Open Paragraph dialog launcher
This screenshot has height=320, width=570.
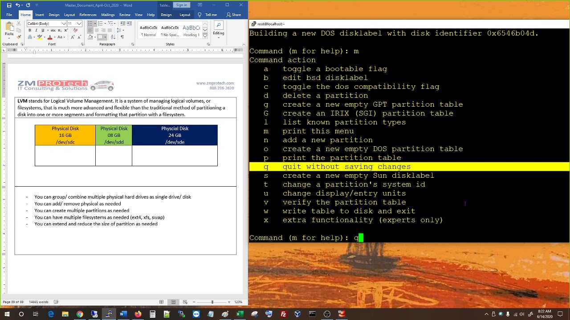(132, 44)
